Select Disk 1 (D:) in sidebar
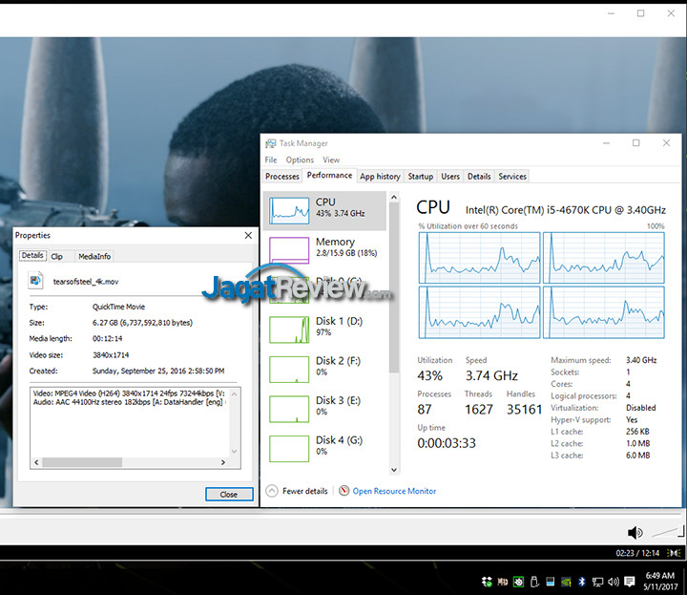This screenshot has height=595, width=687. click(x=324, y=329)
